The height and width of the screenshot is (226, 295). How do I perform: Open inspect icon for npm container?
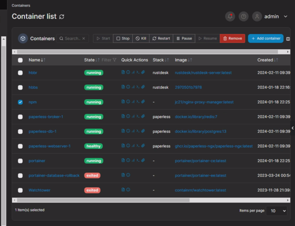point(128,102)
